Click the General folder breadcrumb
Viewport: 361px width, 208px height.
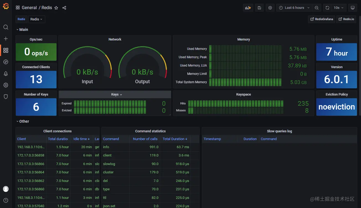(x=29, y=8)
